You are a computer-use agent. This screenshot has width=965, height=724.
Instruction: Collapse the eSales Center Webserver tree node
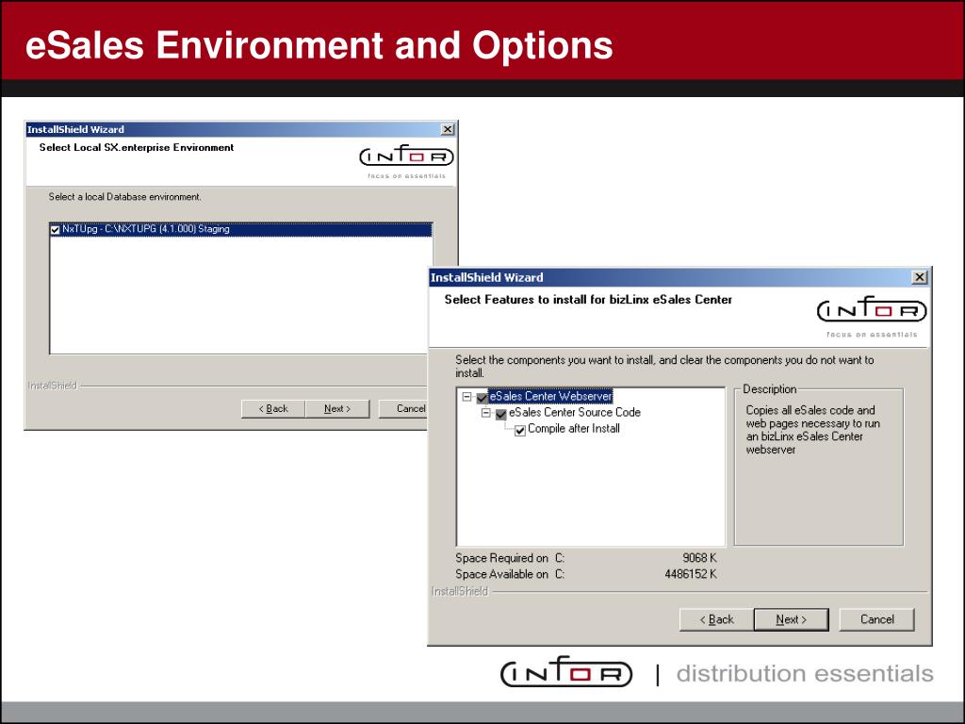(x=466, y=397)
